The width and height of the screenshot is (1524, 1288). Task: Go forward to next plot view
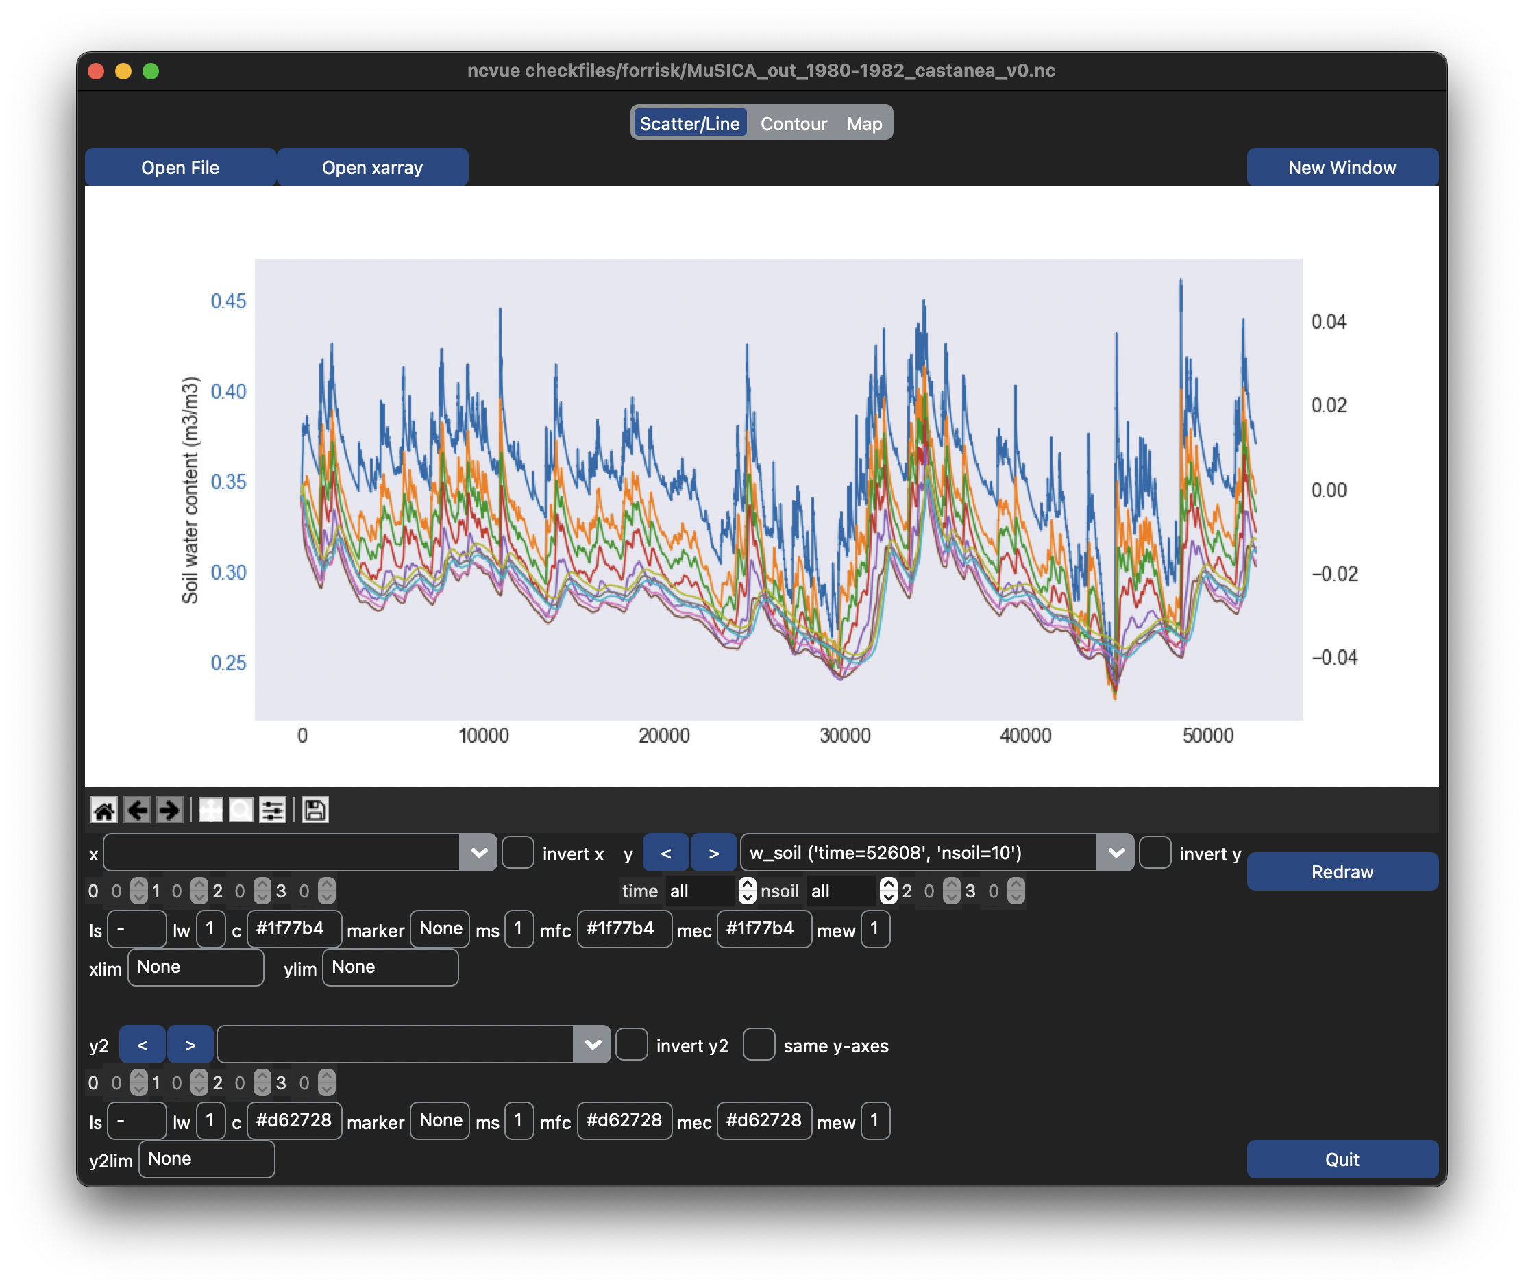click(169, 810)
